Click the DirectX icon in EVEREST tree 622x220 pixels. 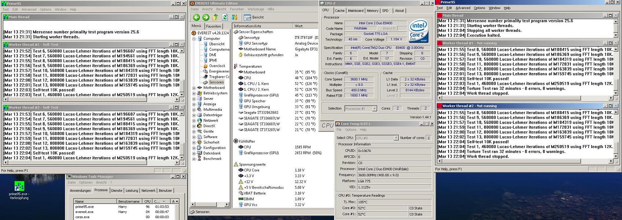(x=199, y=126)
